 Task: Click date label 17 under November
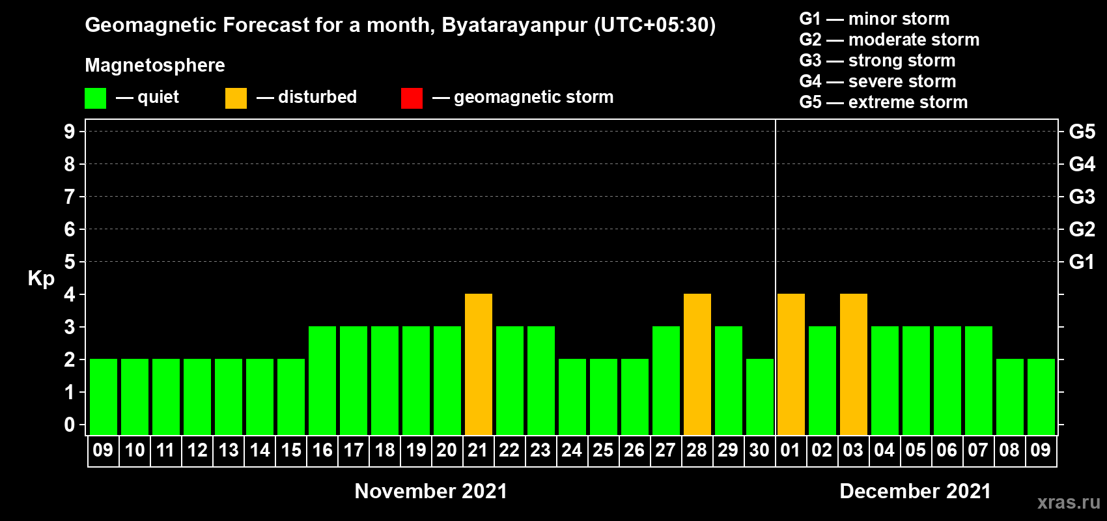tap(354, 451)
